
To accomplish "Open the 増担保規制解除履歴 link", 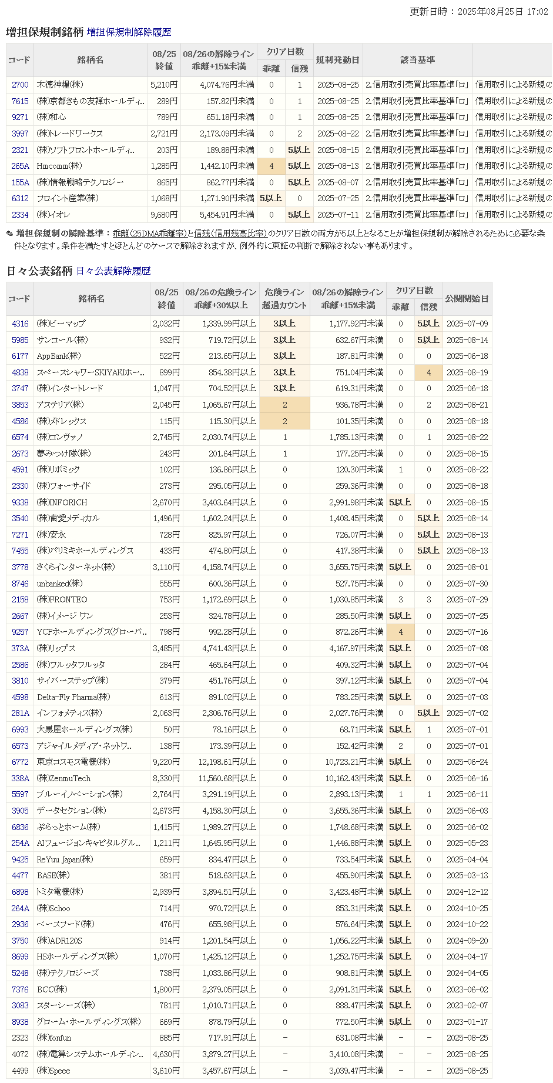I will click(129, 32).
